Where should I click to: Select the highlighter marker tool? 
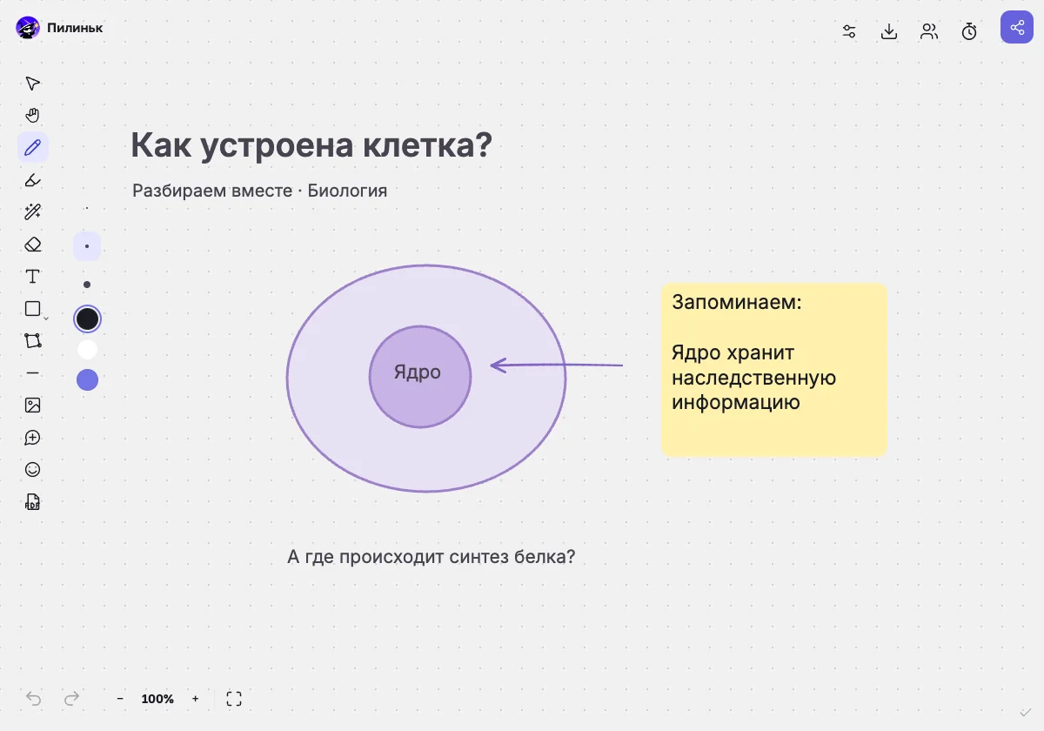coord(32,180)
